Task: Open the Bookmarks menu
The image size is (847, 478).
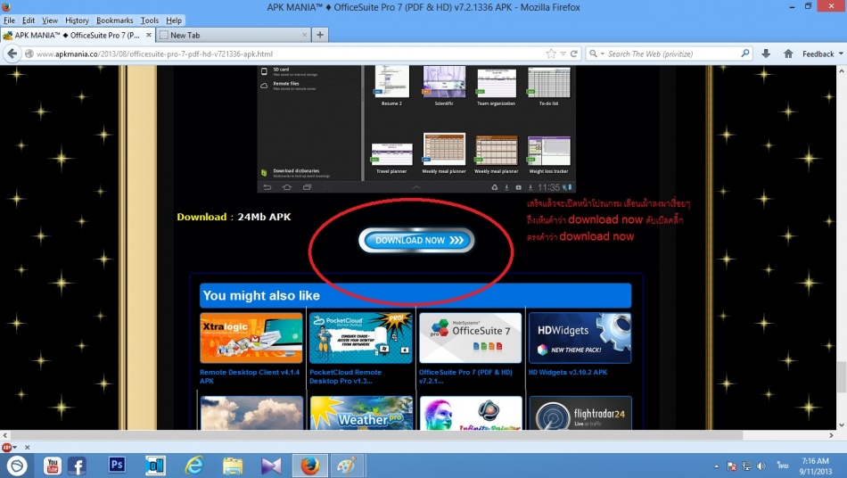Action: tap(114, 20)
